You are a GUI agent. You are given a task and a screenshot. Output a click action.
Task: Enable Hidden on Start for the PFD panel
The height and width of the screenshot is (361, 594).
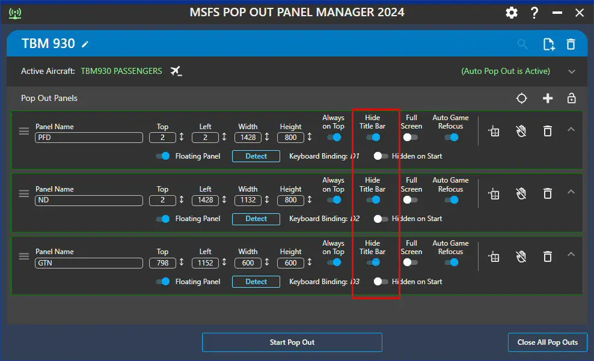tap(381, 156)
